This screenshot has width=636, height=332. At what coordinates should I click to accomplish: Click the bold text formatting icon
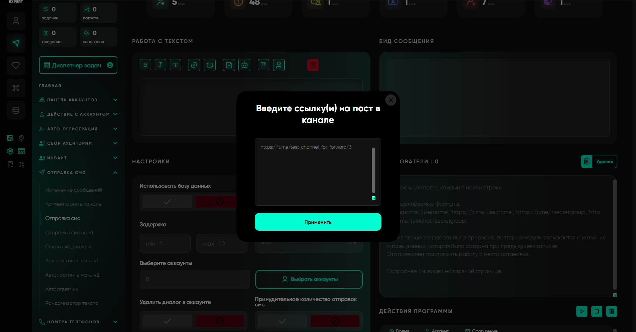(145, 65)
